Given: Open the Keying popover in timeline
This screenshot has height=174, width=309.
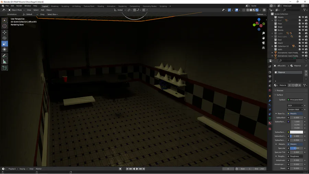Looking at the screenshot, I should click(x=23, y=169).
